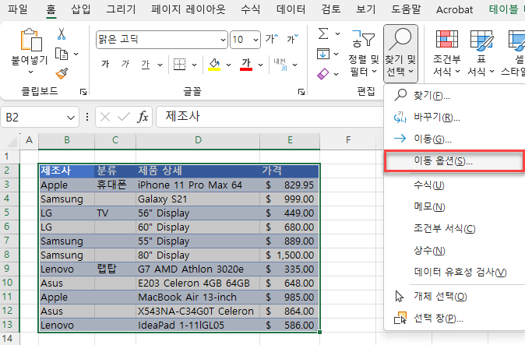Click the formula bar showing 제조사
The height and width of the screenshot is (345, 525).
click(x=270, y=117)
